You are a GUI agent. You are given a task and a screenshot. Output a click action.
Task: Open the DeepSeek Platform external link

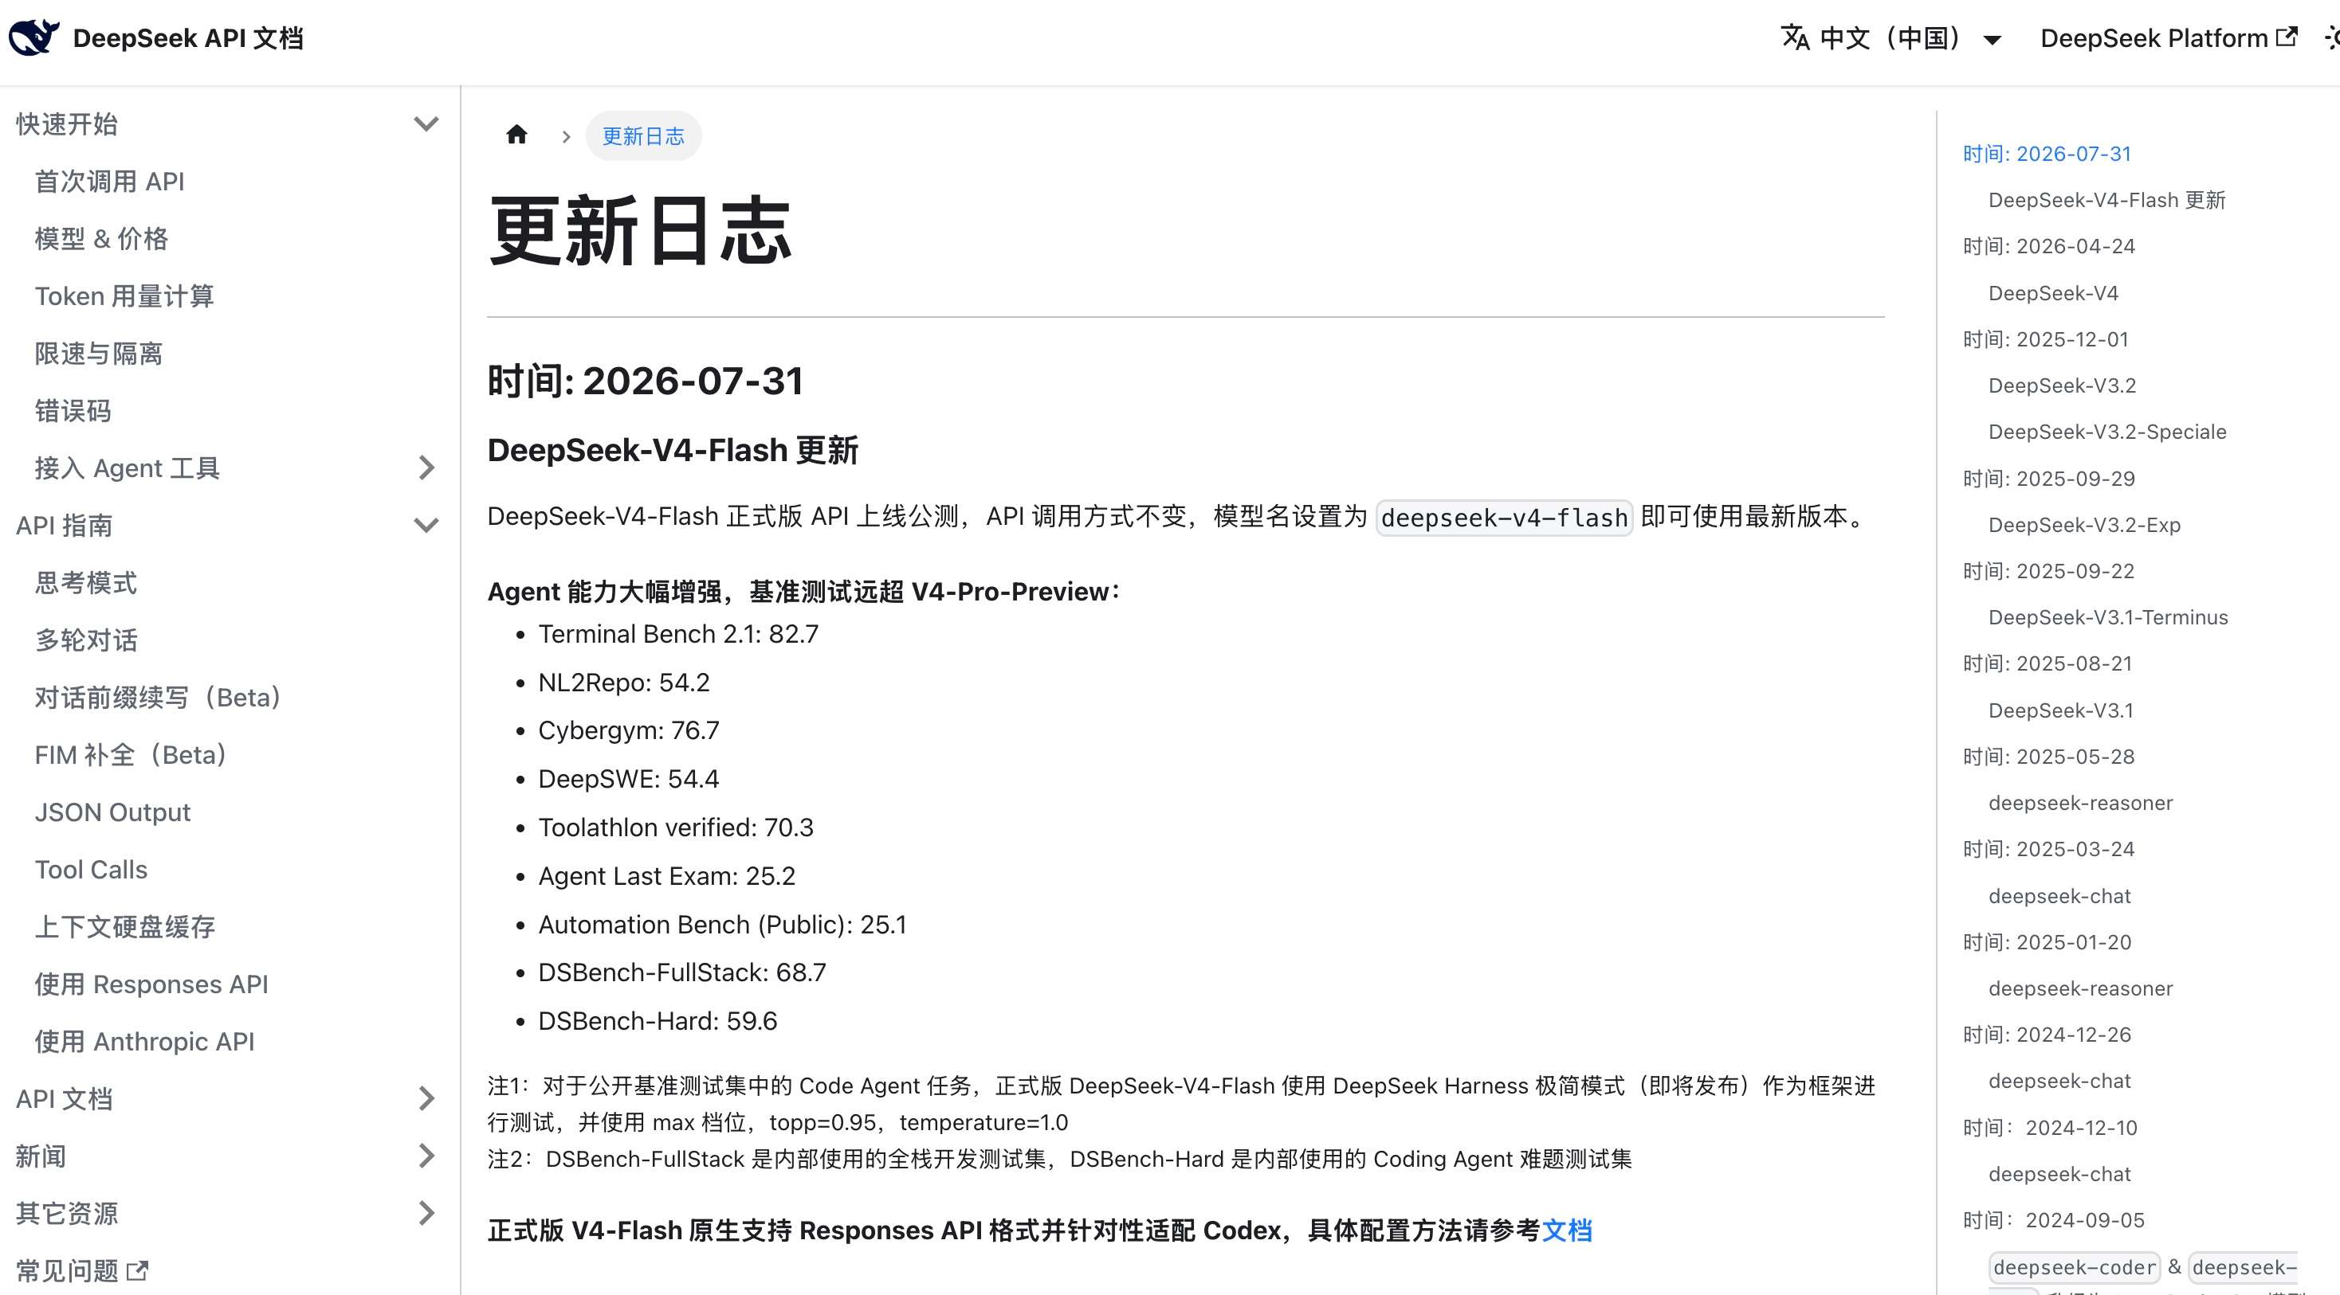click(x=2169, y=38)
